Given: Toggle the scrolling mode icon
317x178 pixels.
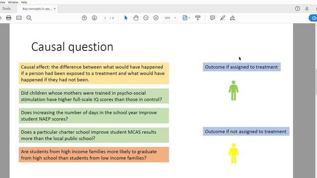Looking at the screenshot, I should 198,18.
